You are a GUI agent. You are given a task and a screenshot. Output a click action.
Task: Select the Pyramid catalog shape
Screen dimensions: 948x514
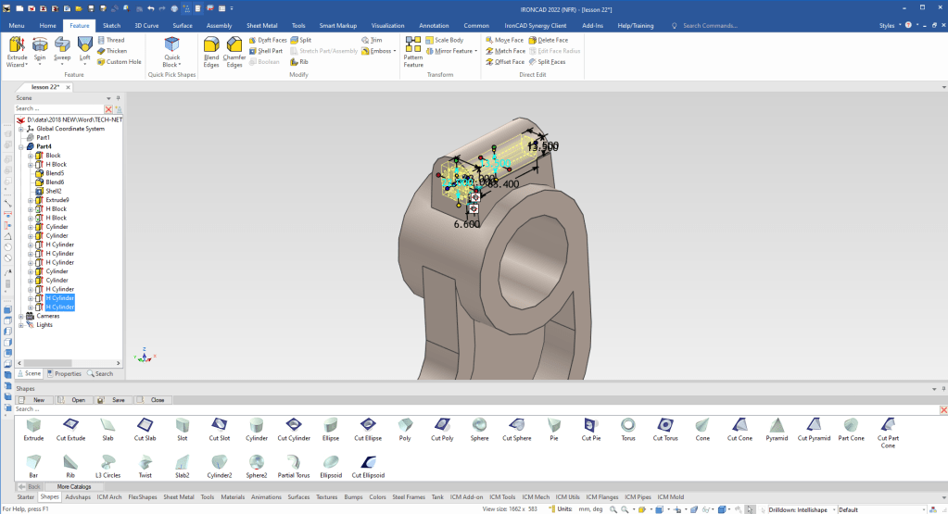coord(777,427)
